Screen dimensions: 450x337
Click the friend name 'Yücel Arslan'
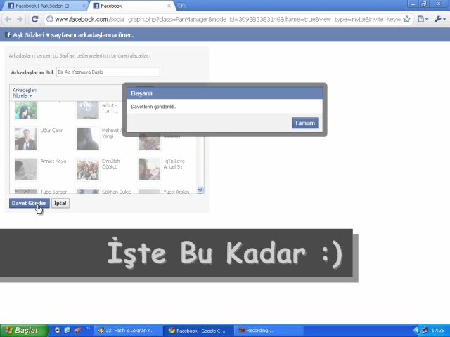tap(176, 192)
